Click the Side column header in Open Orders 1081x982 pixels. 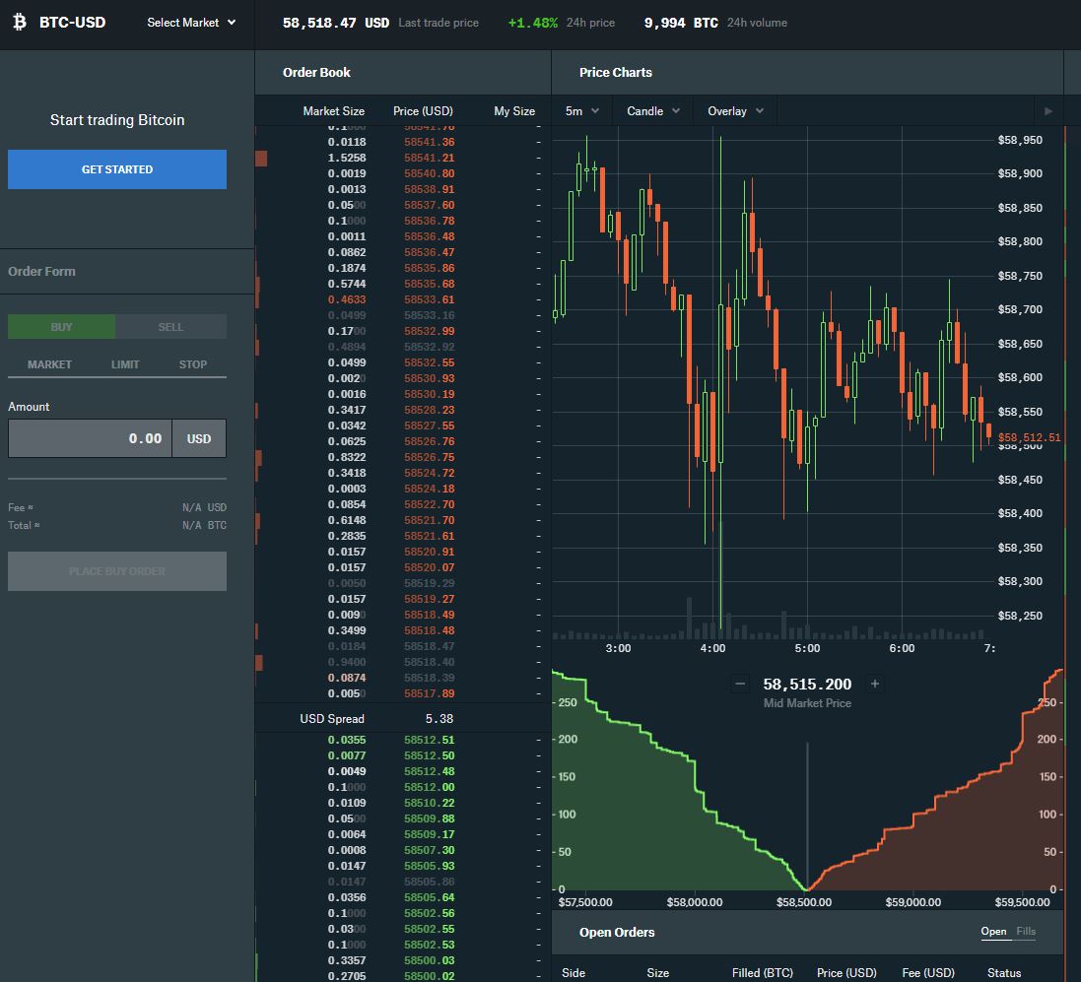pos(574,972)
